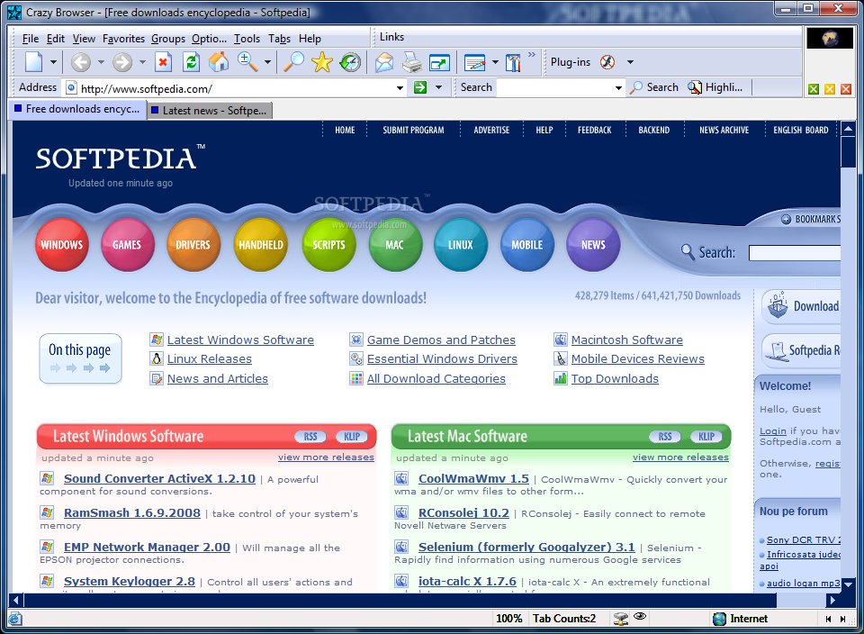
Task: Expand the Forward history dropdown arrow
Action: [x=142, y=62]
